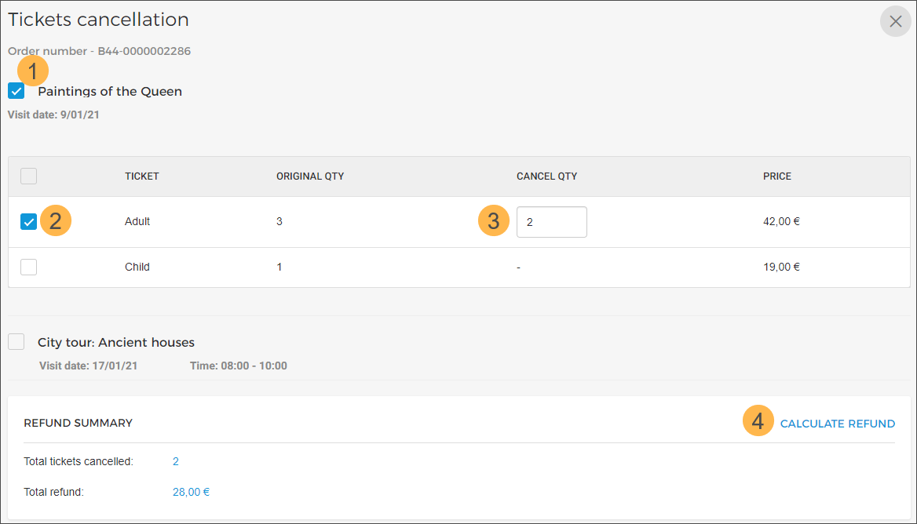917x524 pixels.
Task: Click the orange step 1 badge
Action: [32, 71]
